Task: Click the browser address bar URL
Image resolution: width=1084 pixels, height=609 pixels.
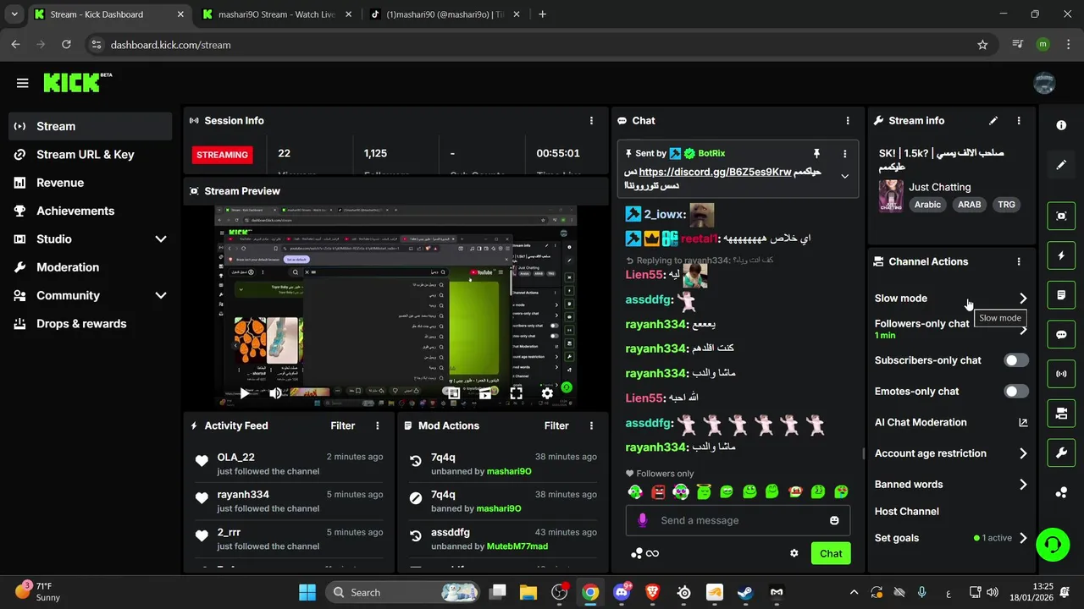Action: point(170,45)
